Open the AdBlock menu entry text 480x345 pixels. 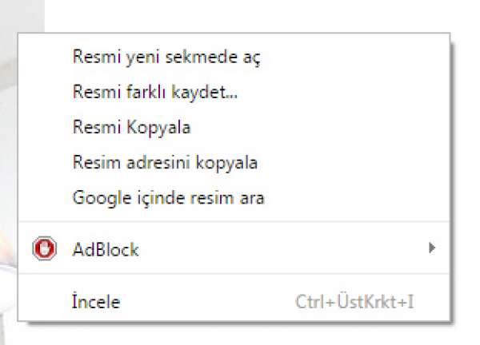click(106, 249)
